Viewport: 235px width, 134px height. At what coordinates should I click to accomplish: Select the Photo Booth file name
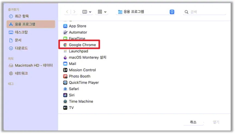point(80,76)
